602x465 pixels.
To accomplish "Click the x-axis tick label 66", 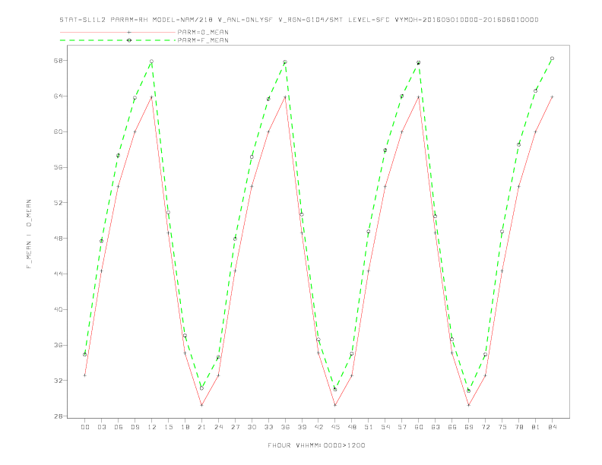I will (452, 427).
